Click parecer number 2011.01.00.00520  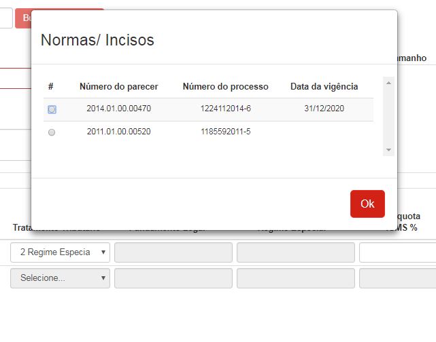pyautogui.click(x=119, y=132)
